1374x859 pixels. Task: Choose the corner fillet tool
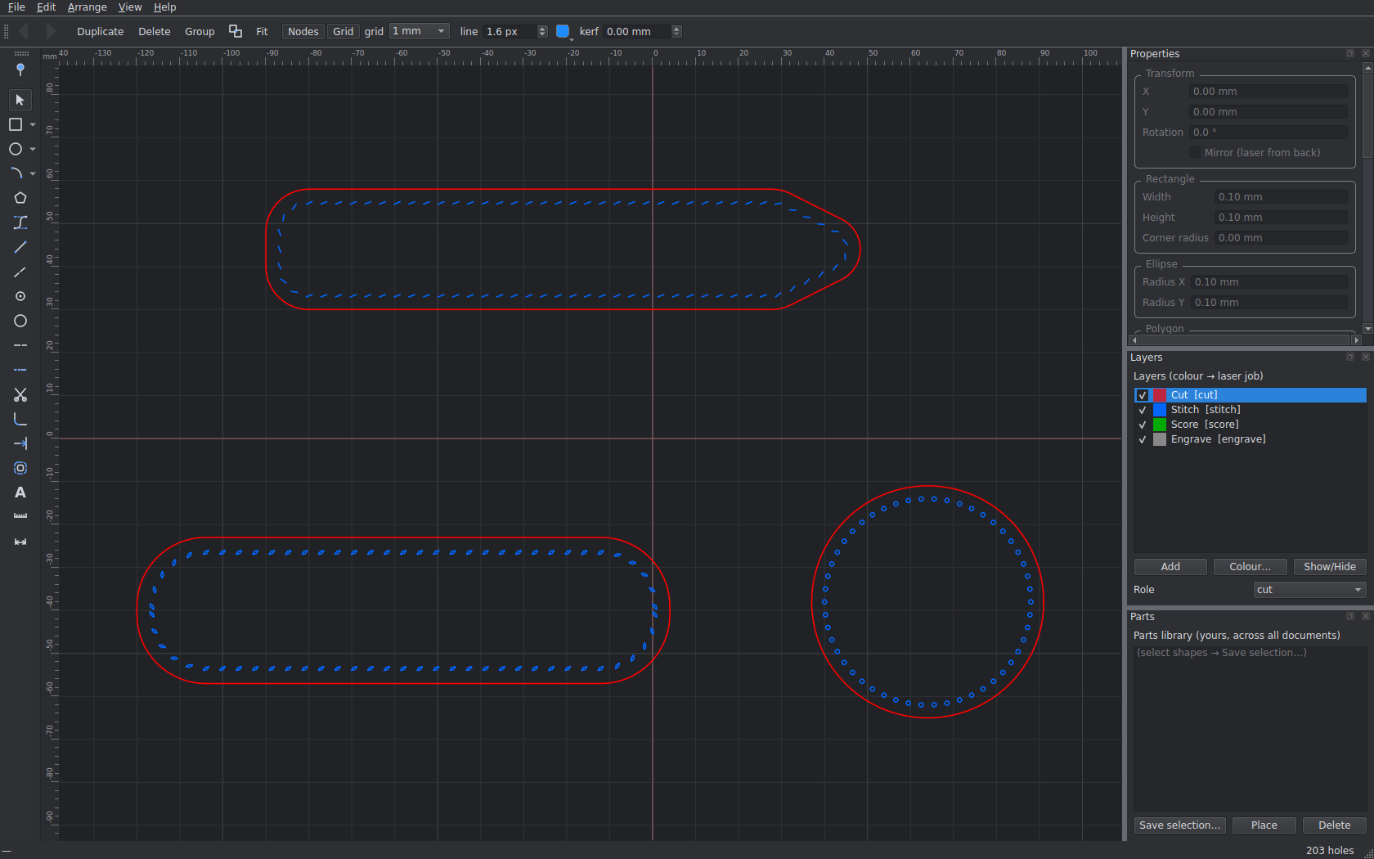click(x=20, y=419)
